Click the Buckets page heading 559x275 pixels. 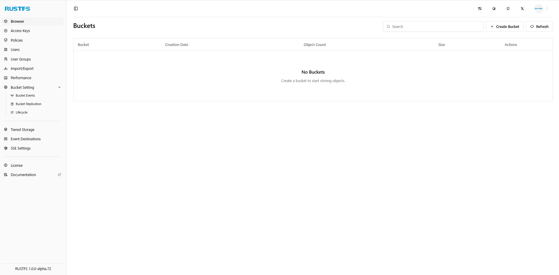(x=84, y=26)
